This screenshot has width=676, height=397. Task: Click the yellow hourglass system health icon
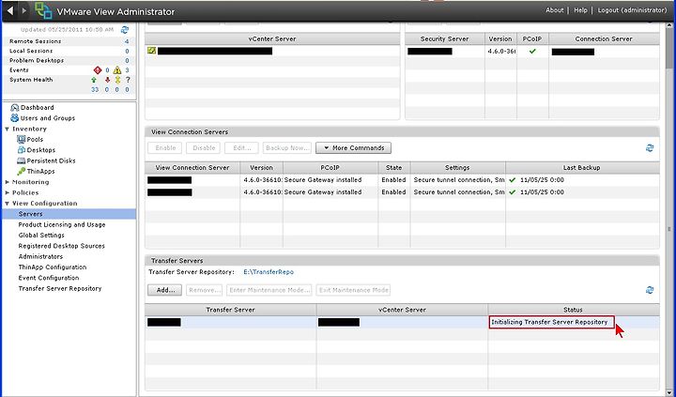[117, 80]
